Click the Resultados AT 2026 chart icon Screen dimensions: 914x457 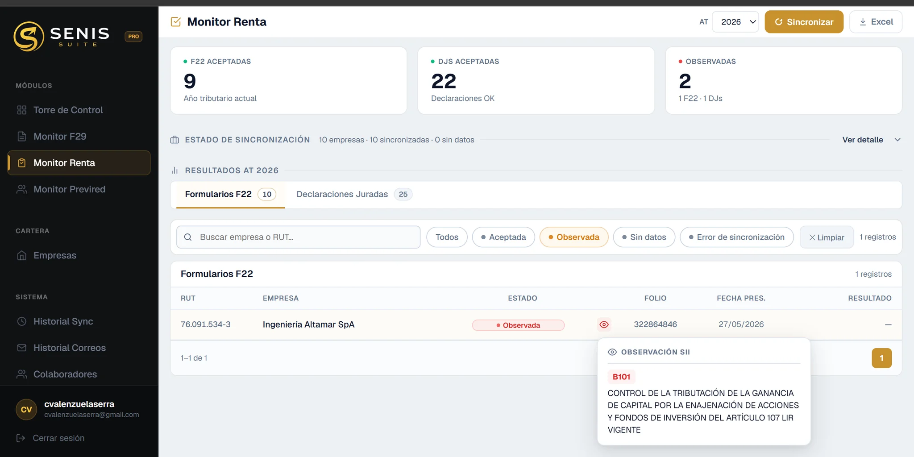(174, 170)
